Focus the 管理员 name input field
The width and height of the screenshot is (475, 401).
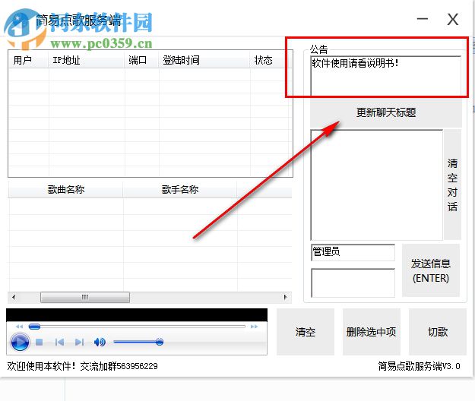click(x=353, y=252)
